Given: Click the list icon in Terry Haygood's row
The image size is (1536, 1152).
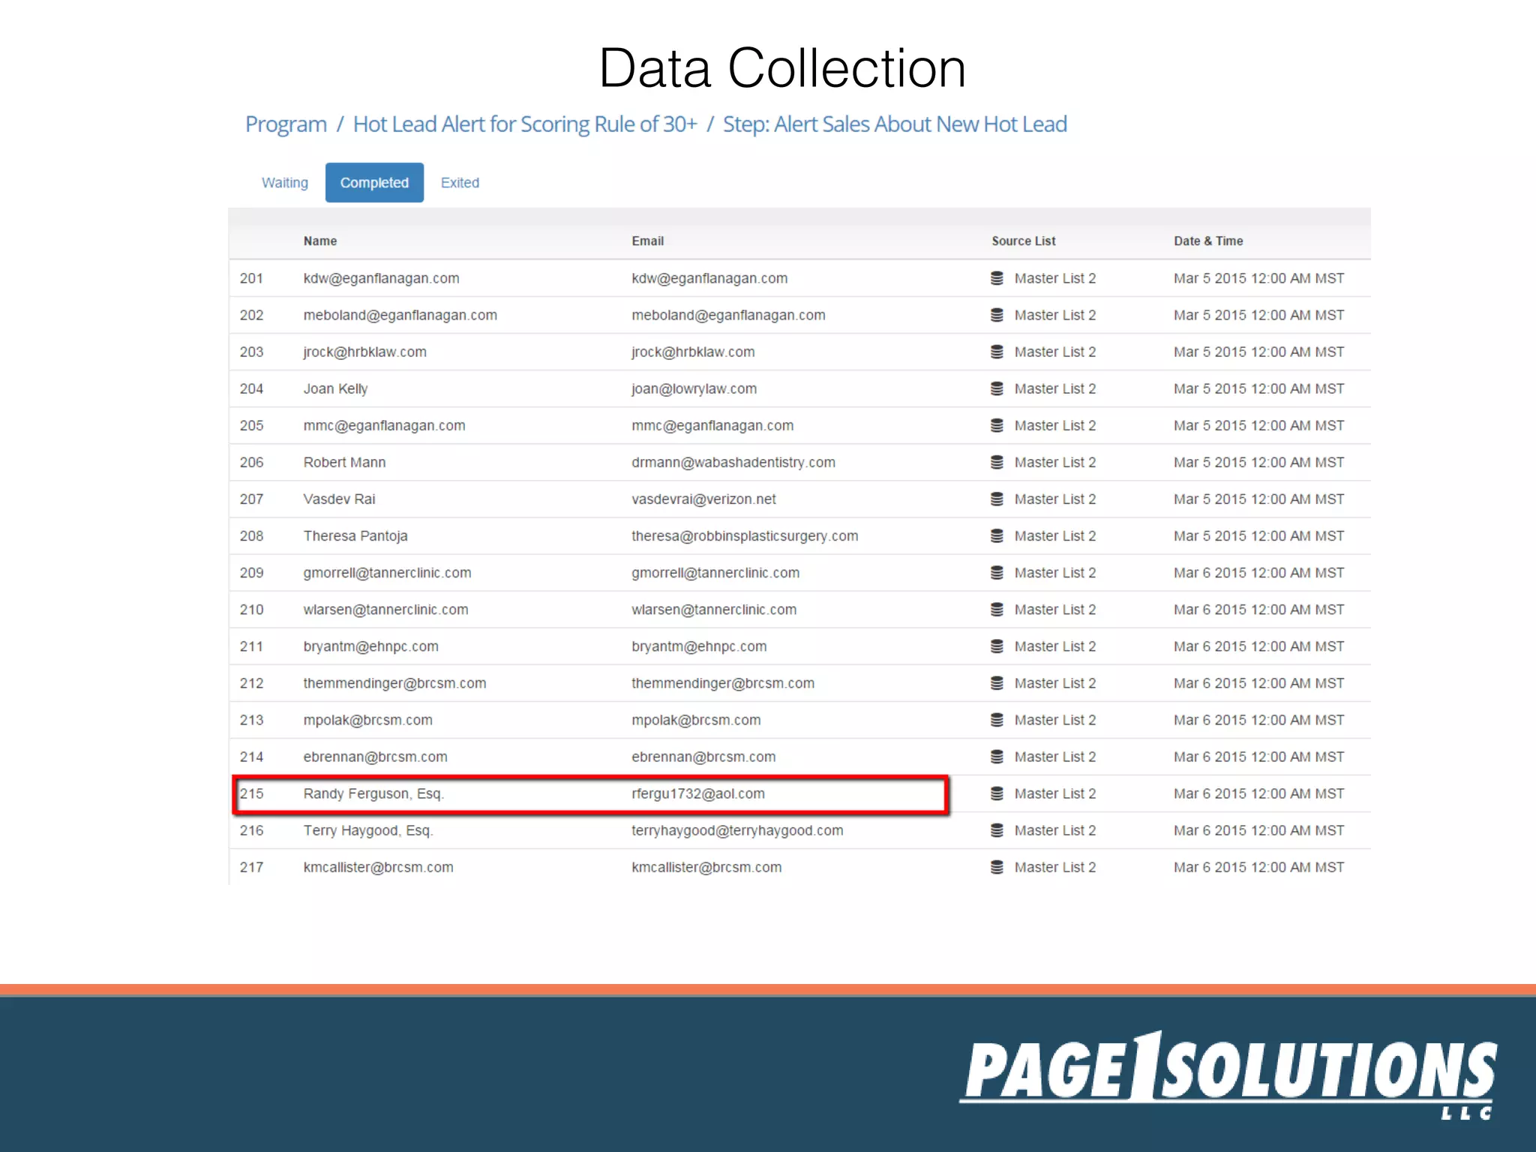Looking at the screenshot, I should (x=997, y=829).
